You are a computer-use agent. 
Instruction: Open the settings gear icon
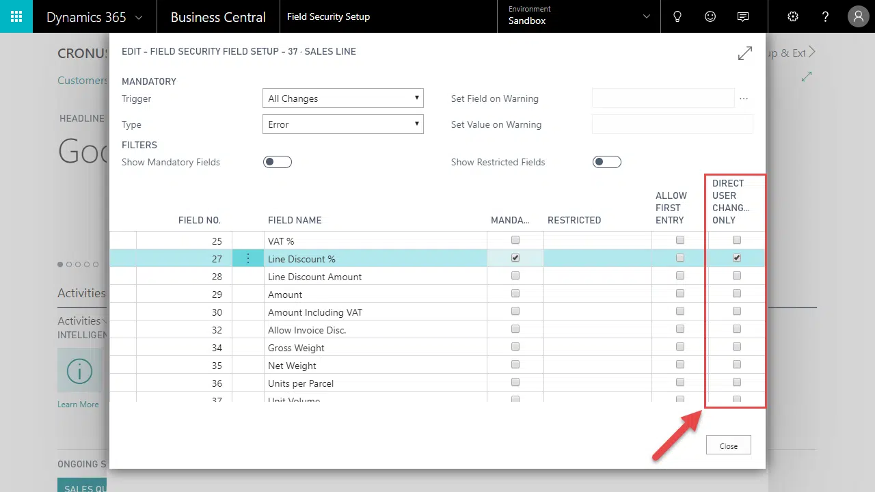tap(793, 16)
